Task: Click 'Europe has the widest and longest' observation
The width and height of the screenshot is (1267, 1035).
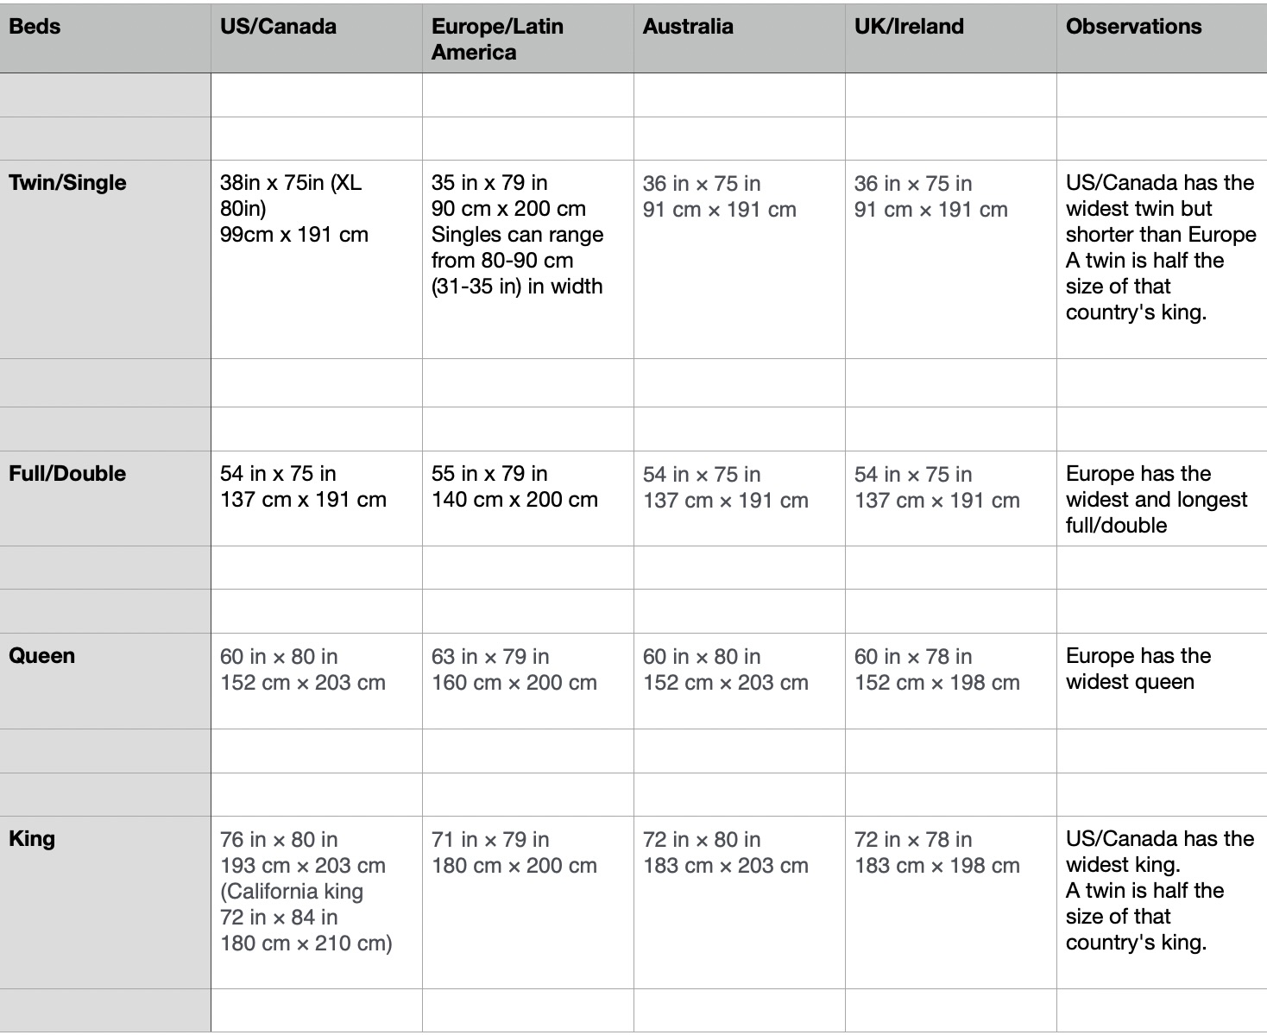Action: (x=1161, y=498)
